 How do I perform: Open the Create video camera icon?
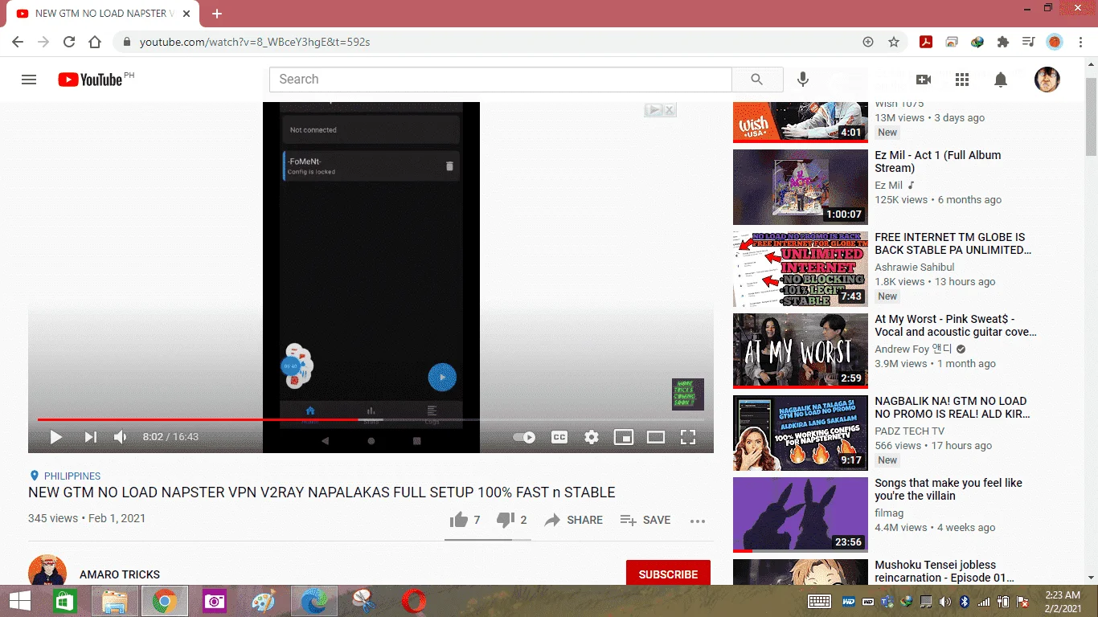pyautogui.click(x=924, y=80)
